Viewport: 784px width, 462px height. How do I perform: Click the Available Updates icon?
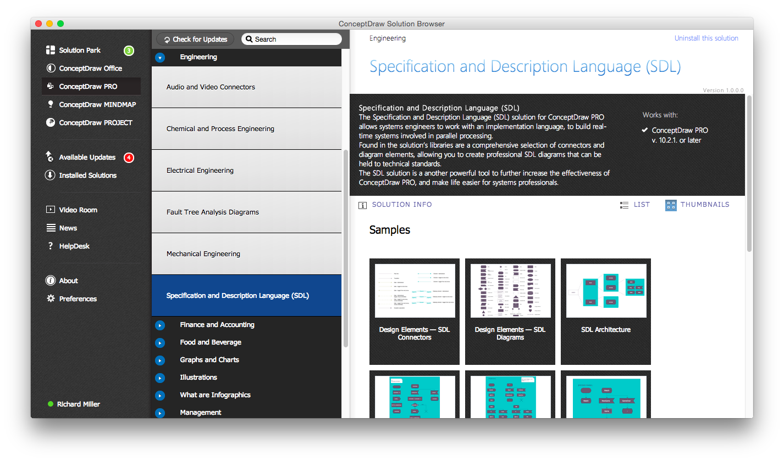(x=49, y=156)
